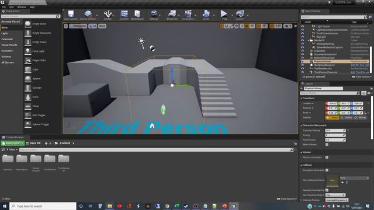Set Mobility to Static
The image size is (374, 210).
point(332,118)
